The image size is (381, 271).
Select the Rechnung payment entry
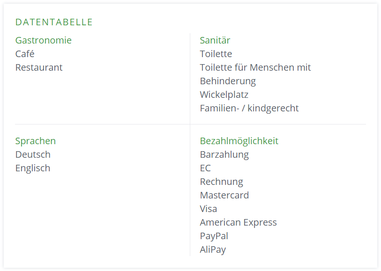tap(221, 182)
